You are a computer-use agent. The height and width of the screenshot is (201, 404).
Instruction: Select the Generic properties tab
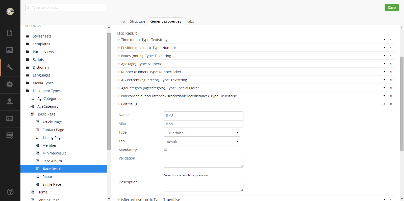coord(166,21)
